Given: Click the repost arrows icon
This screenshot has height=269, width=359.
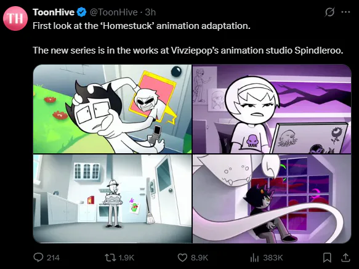Looking at the screenshot, I should (110, 257).
